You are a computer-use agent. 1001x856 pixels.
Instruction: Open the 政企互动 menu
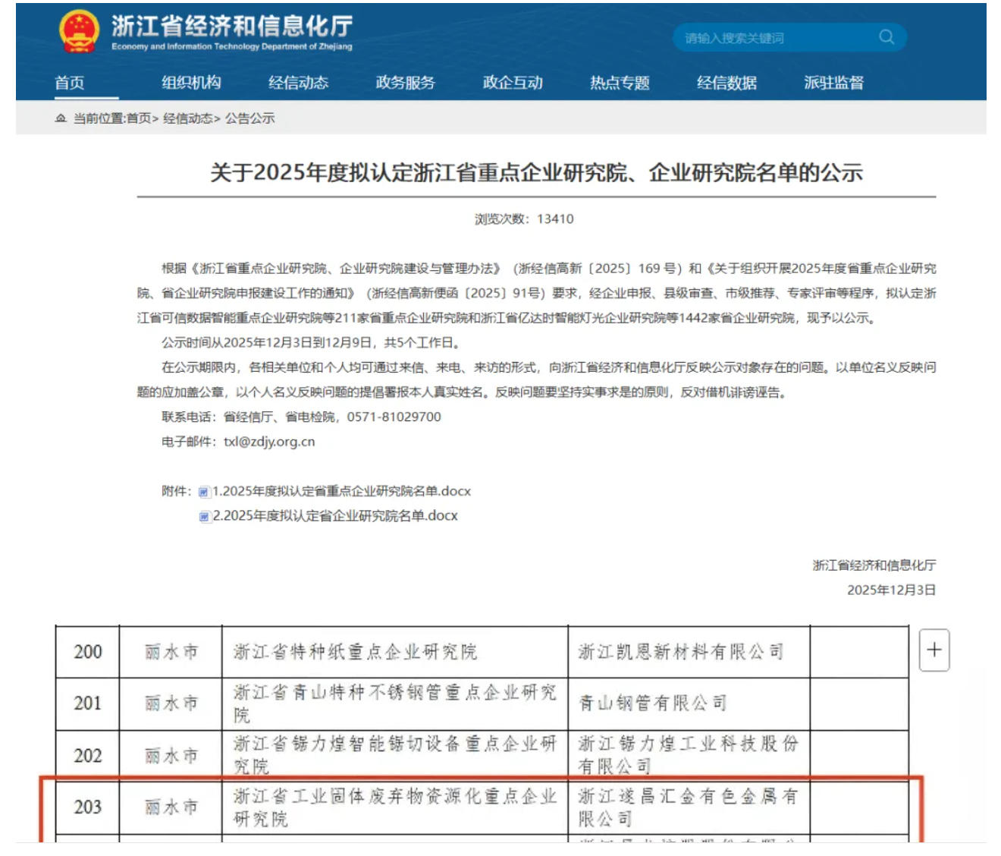pyautogui.click(x=515, y=84)
